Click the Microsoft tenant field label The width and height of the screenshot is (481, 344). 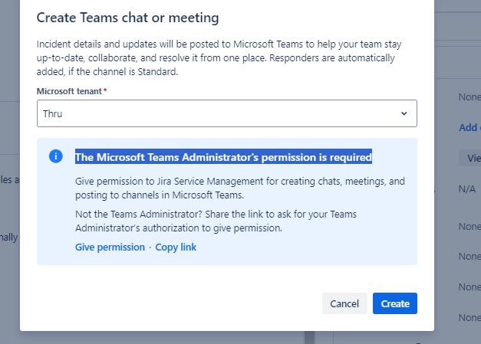click(x=69, y=91)
